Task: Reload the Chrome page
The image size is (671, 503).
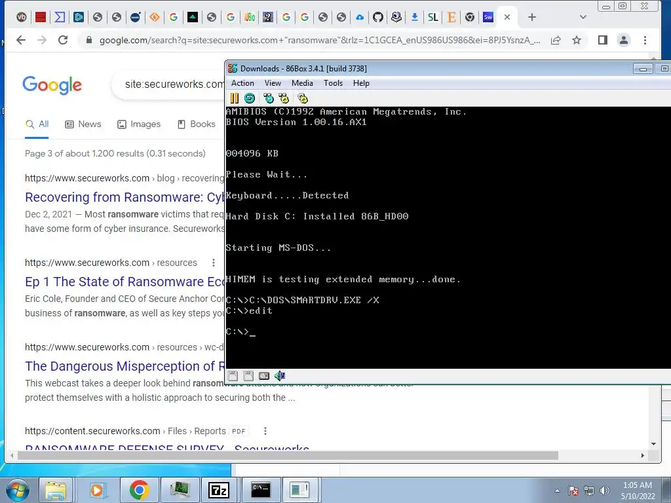Action: tap(63, 40)
